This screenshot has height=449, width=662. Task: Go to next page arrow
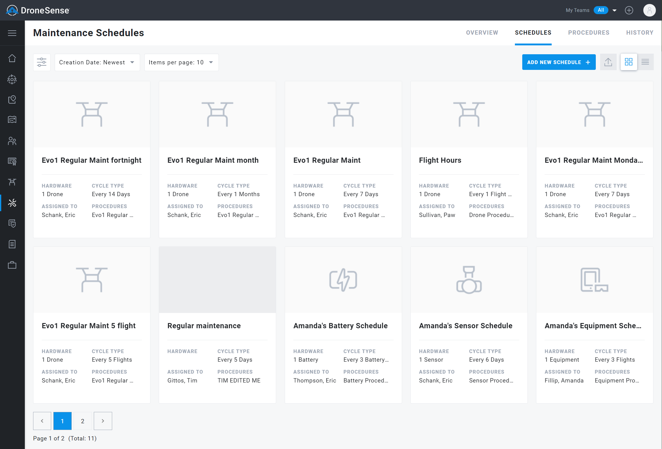[x=103, y=421]
